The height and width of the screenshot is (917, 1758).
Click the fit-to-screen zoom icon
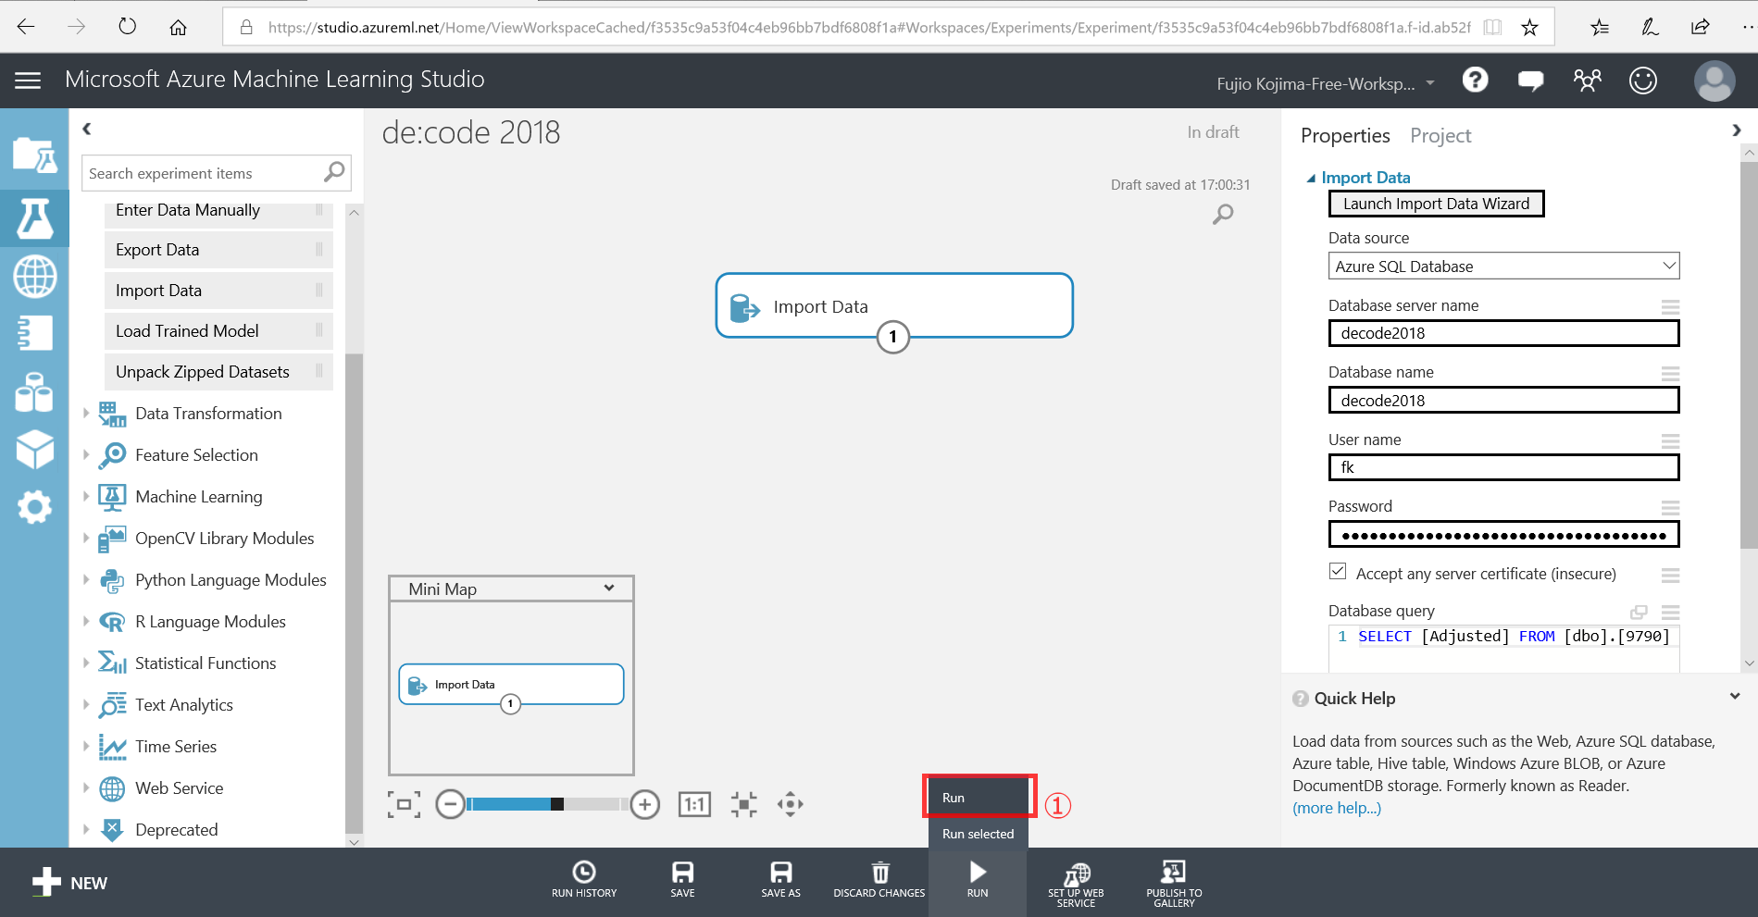(404, 804)
